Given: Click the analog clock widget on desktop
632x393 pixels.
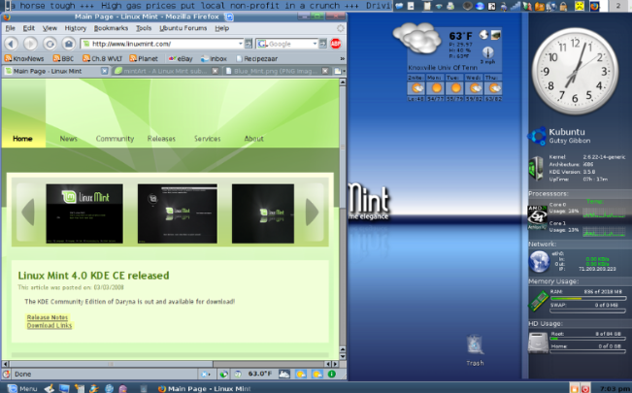Looking at the screenshot, I should (x=575, y=72).
